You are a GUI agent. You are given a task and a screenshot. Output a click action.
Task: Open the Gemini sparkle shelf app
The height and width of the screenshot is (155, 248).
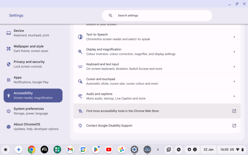tap(19, 150)
